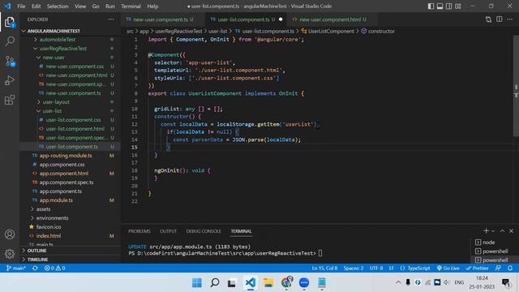Image resolution: width=519 pixels, height=292 pixels.
Task: Split the editor to the right
Action: [x=500, y=19]
